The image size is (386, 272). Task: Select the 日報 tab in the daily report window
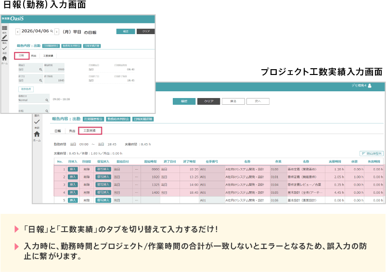tap(22, 56)
